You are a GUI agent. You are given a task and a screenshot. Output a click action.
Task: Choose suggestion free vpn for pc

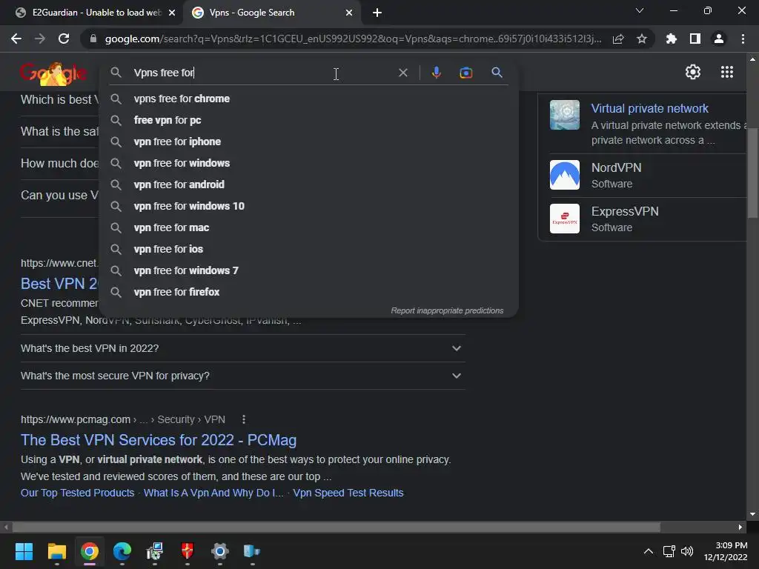click(308, 120)
